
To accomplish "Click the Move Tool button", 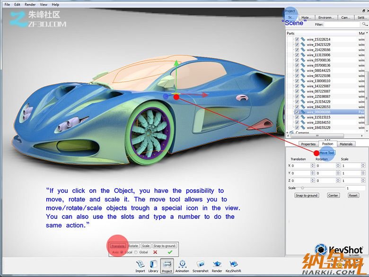I will (326, 153).
